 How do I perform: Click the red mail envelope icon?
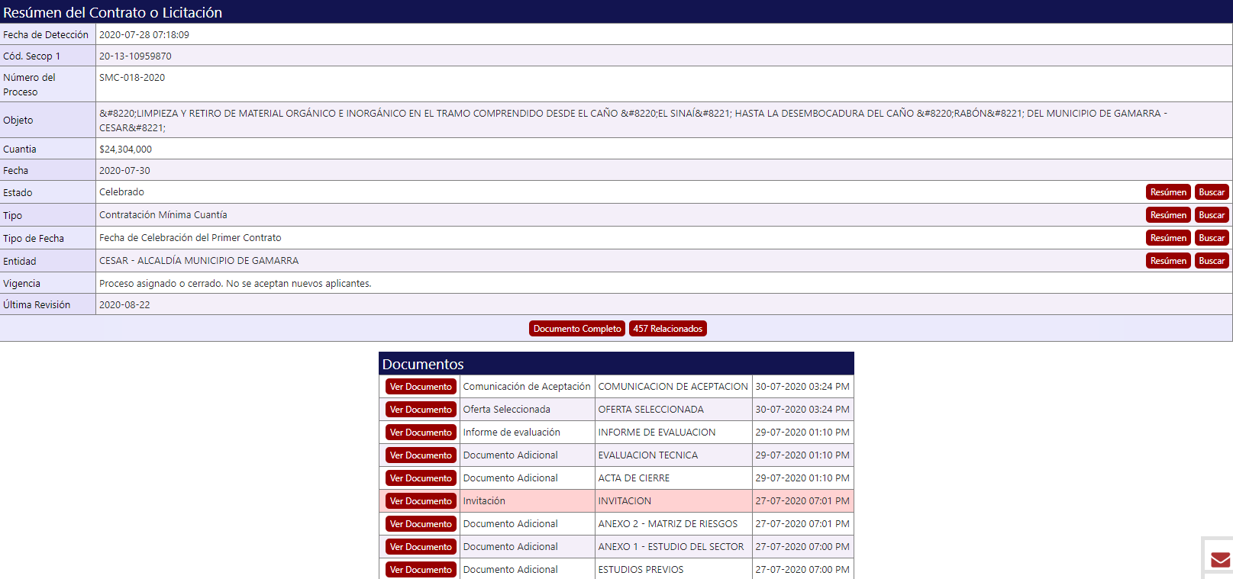click(x=1220, y=560)
